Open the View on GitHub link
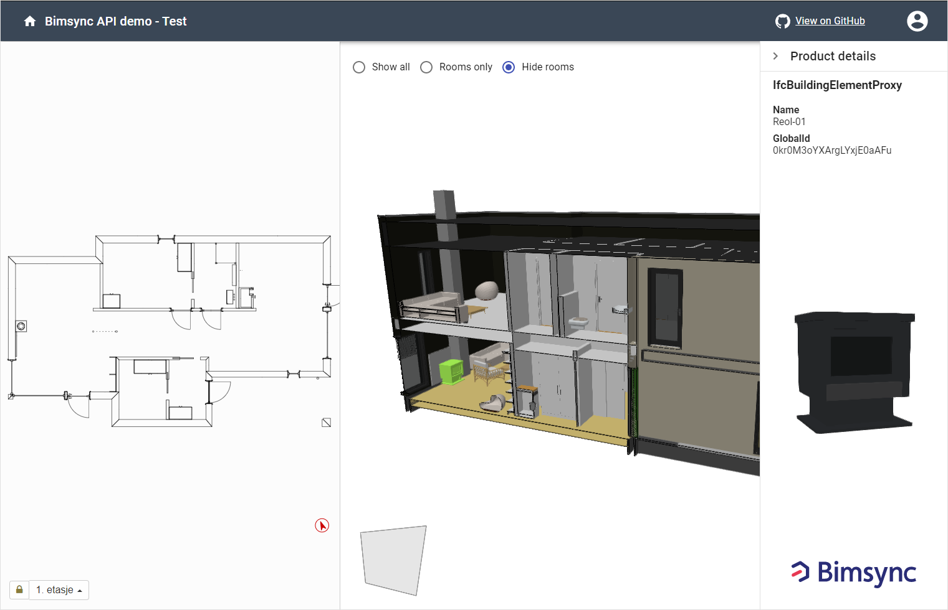 (x=830, y=21)
